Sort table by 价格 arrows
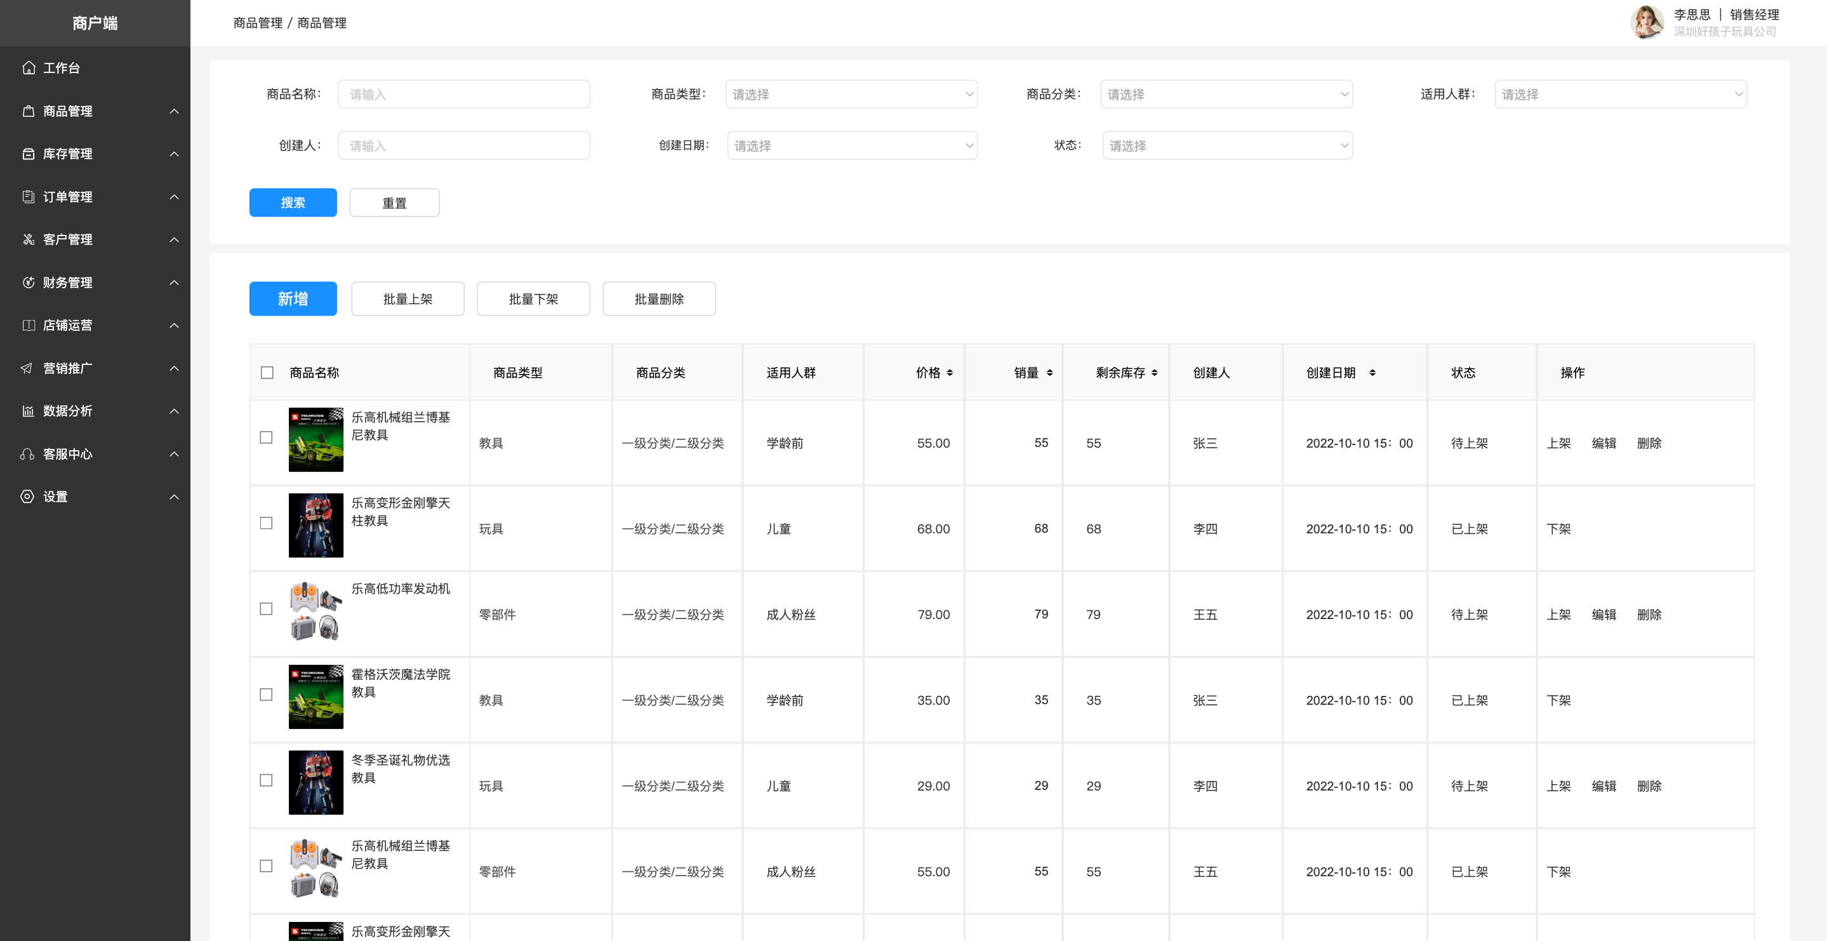Viewport: 1827px width, 941px height. 950,373
